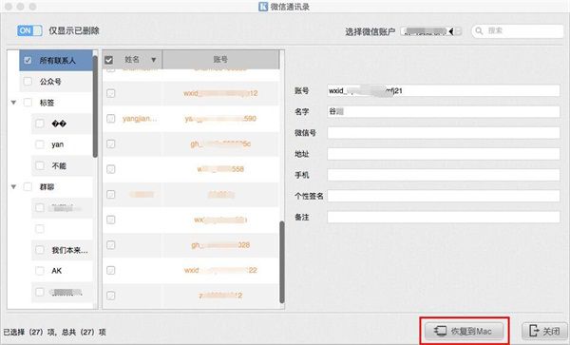The image size is (570, 345).
Task: Check the yan tag checkbox
Action: (40, 144)
